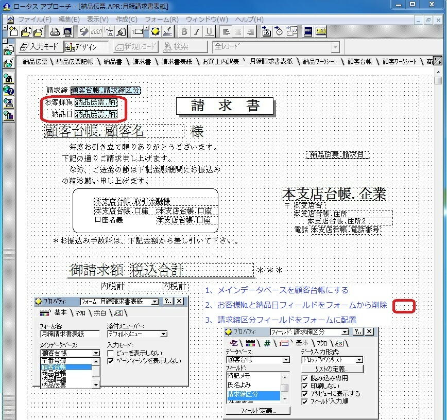Close the field properties panel
447x420 pixels.
tap(369, 331)
